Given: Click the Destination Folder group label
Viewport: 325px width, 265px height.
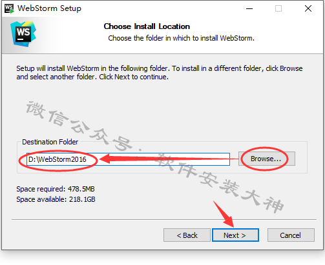Looking at the screenshot, I should pyautogui.click(x=50, y=142).
